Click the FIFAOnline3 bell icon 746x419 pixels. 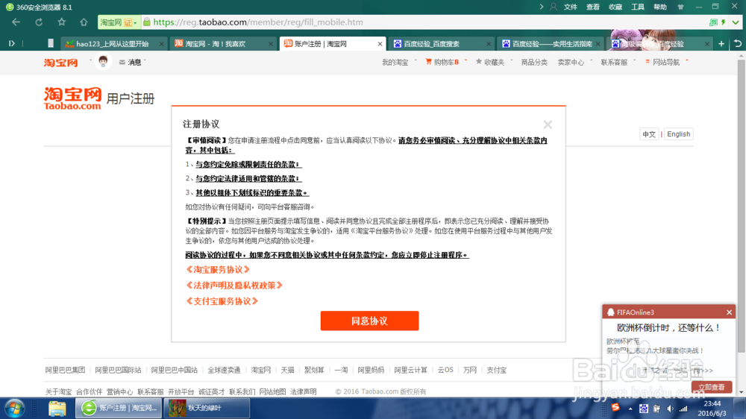pos(611,312)
